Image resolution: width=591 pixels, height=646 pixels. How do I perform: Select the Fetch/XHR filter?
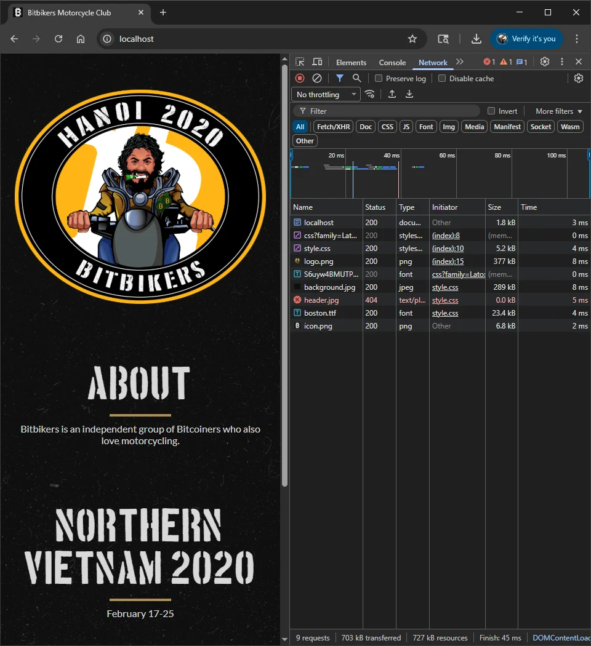pyautogui.click(x=334, y=127)
